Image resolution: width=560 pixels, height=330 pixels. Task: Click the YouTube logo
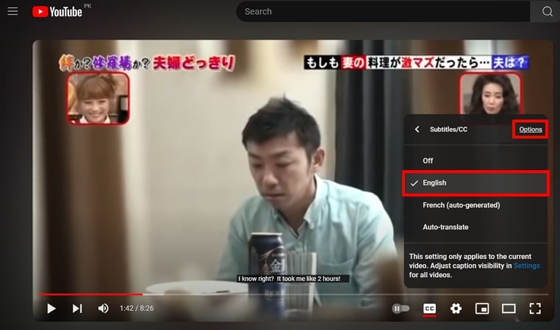[57, 12]
